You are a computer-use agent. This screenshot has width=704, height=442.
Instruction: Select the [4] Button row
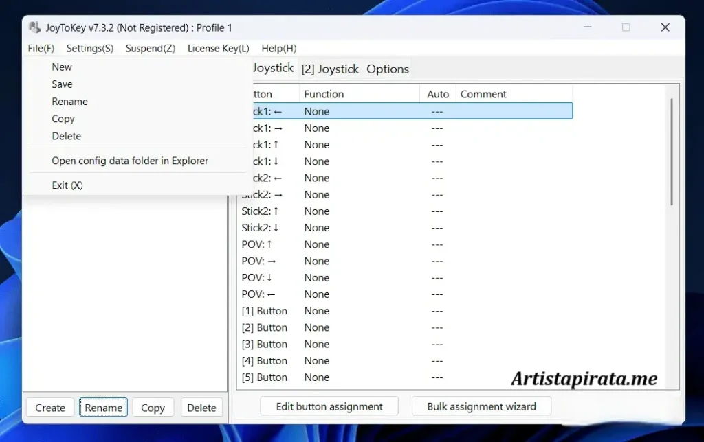point(406,360)
